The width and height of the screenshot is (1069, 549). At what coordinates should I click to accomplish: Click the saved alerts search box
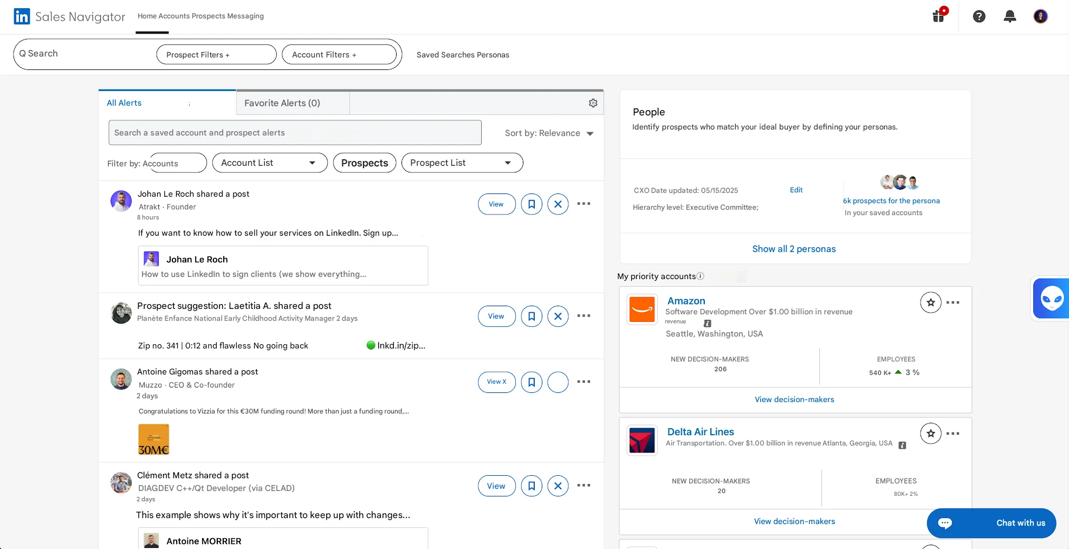click(x=295, y=133)
